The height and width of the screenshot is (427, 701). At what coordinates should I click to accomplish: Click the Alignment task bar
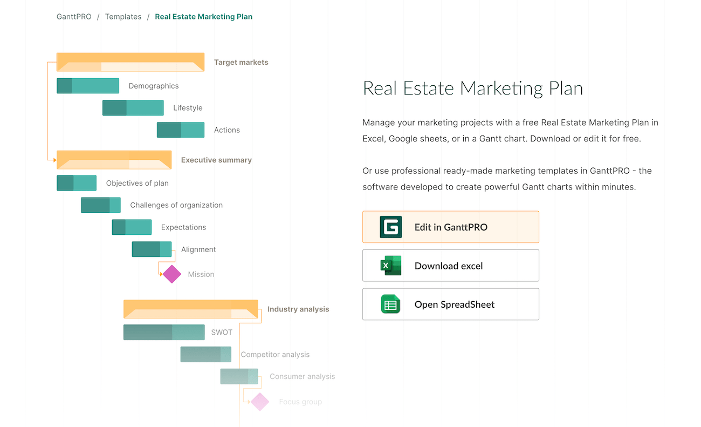click(x=152, y=249)
